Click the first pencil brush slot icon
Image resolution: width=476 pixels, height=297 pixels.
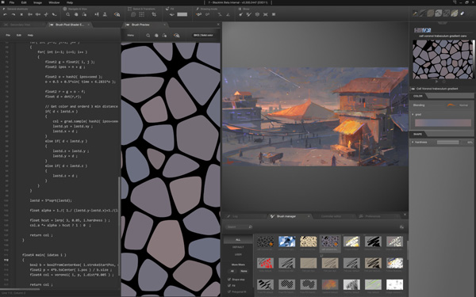(x=415, y=13)
